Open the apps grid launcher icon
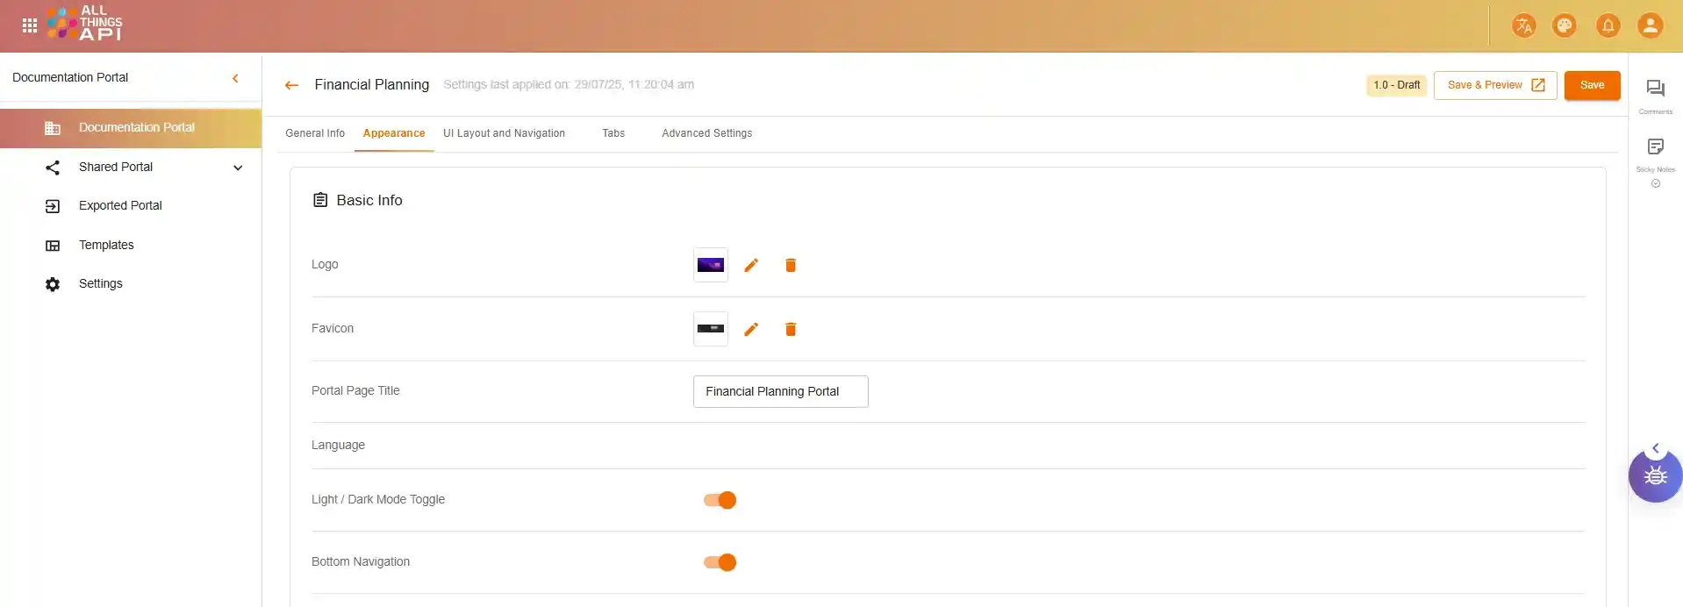Image resolution: width=1683 pixels, height=607 pixels. [29, 25]
